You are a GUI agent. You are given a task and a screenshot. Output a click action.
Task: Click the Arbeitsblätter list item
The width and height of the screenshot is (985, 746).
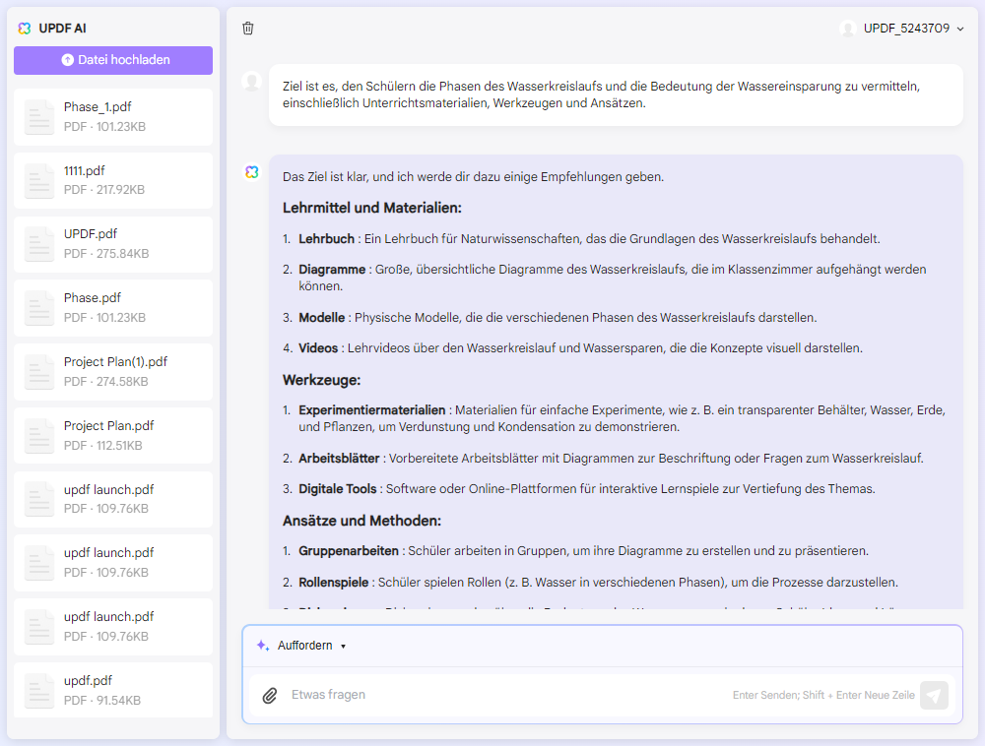[603, 459]
